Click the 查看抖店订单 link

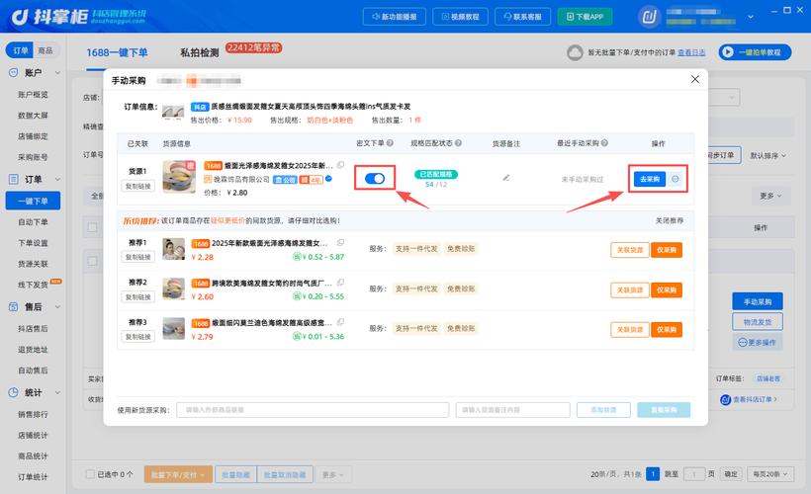pyautogui.click(x=750, y=399)
